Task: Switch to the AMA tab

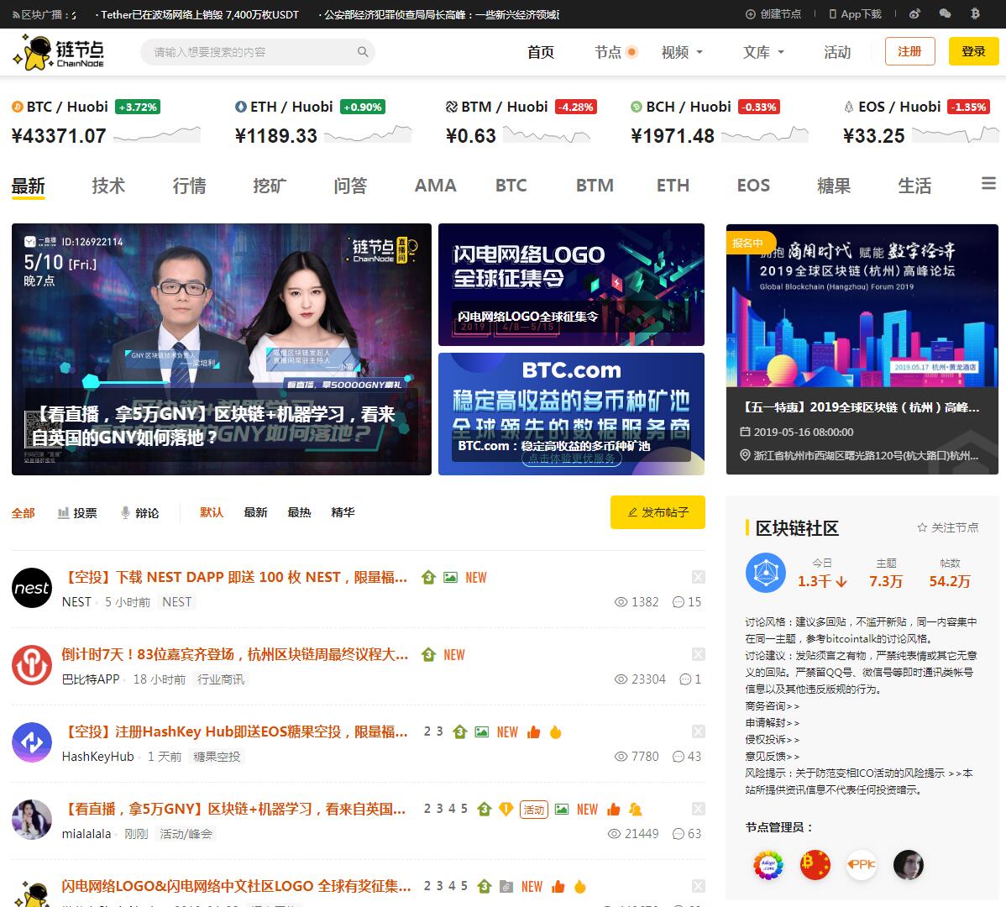Action: [x=435, y=186]
